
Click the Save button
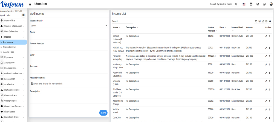(103, 113)
